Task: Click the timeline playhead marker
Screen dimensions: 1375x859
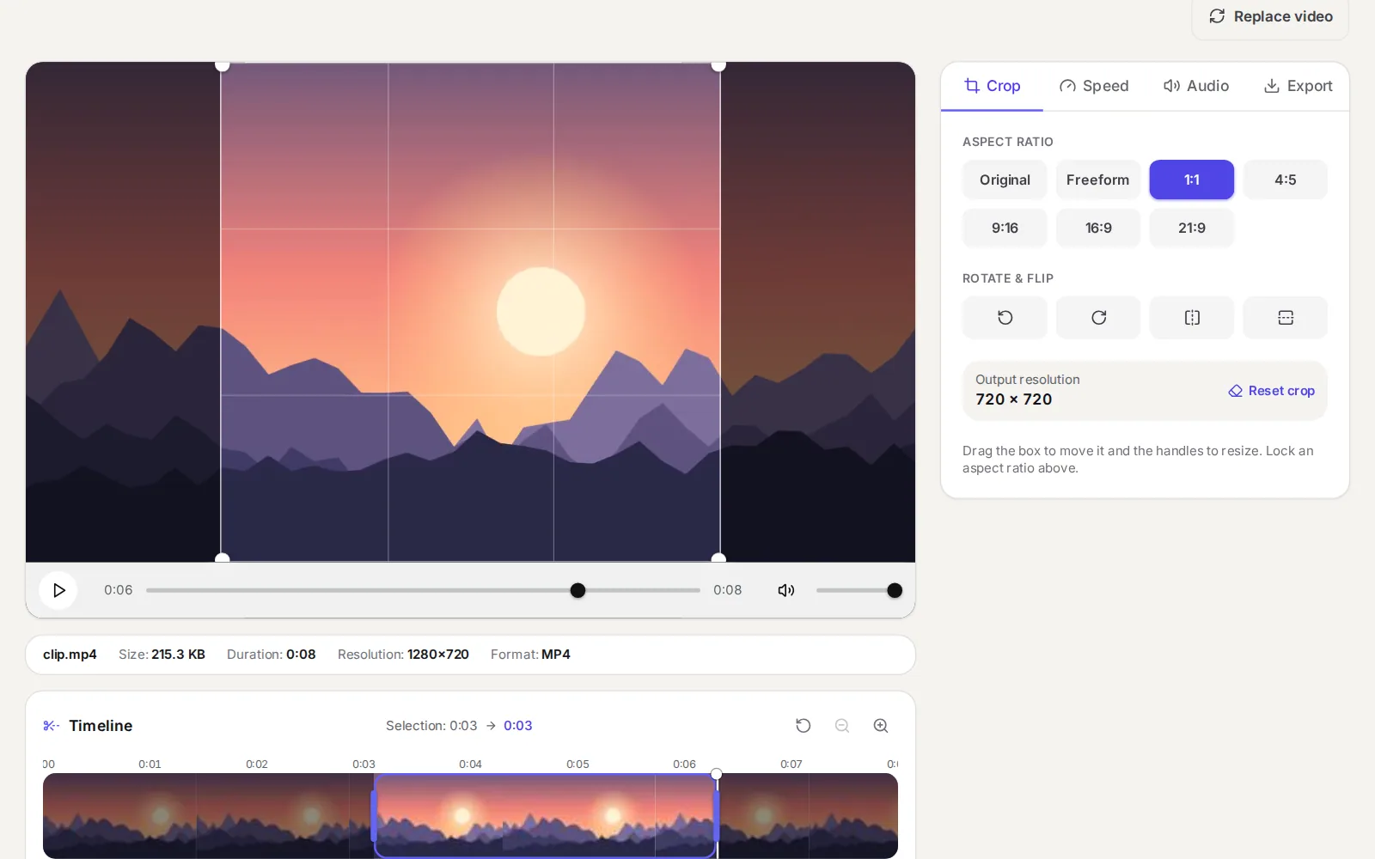Action: (717, 774)
